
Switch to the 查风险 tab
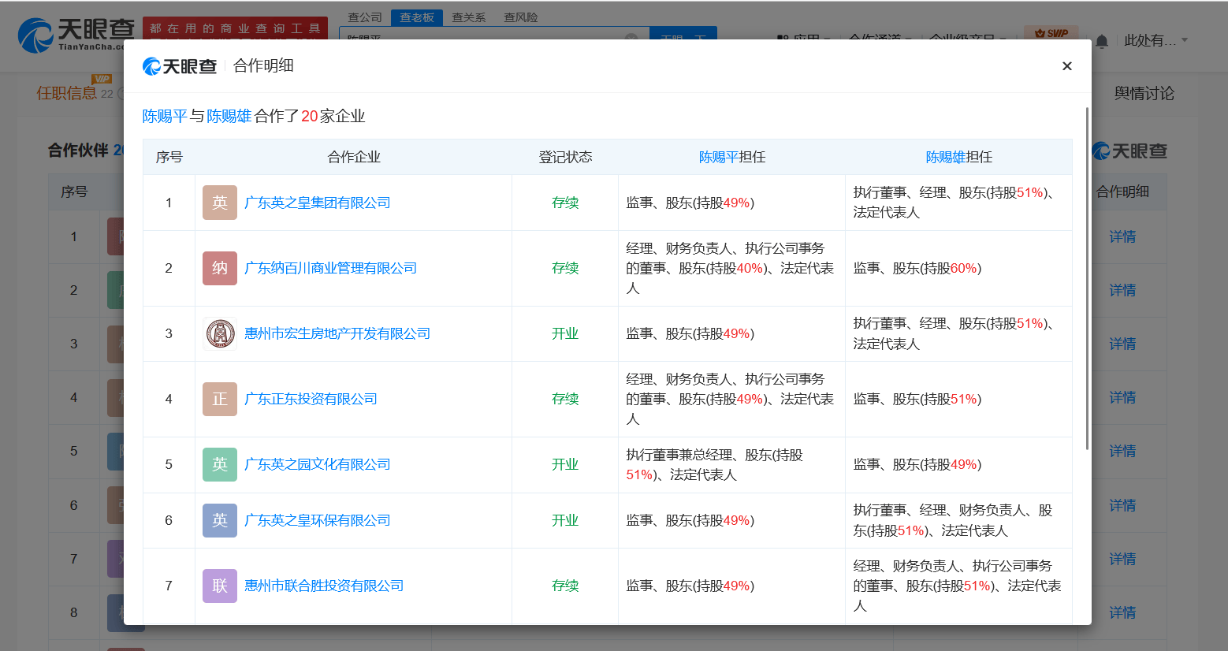520,17
